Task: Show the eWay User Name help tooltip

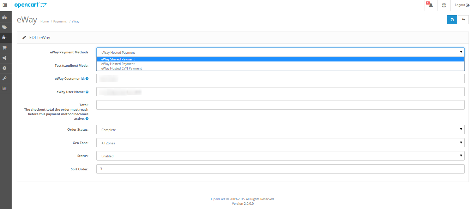Action: [87, 92]
